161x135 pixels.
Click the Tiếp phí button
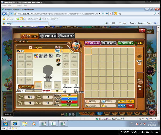(x=122, y=106)
